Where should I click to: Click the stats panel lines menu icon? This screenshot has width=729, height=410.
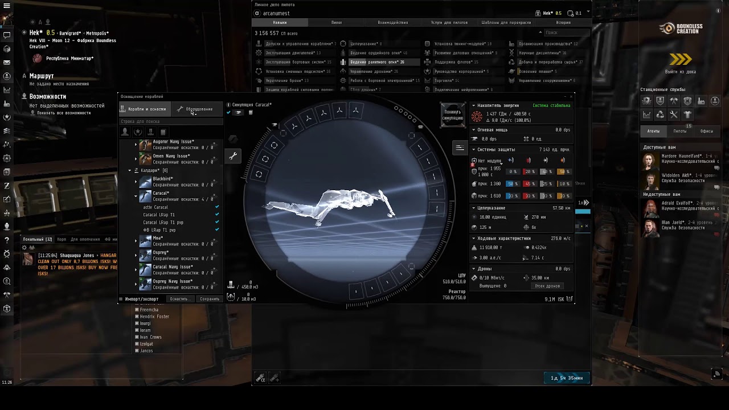click(x=460, y=148)
